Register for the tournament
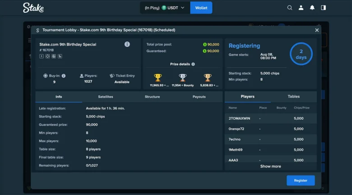 301,181
